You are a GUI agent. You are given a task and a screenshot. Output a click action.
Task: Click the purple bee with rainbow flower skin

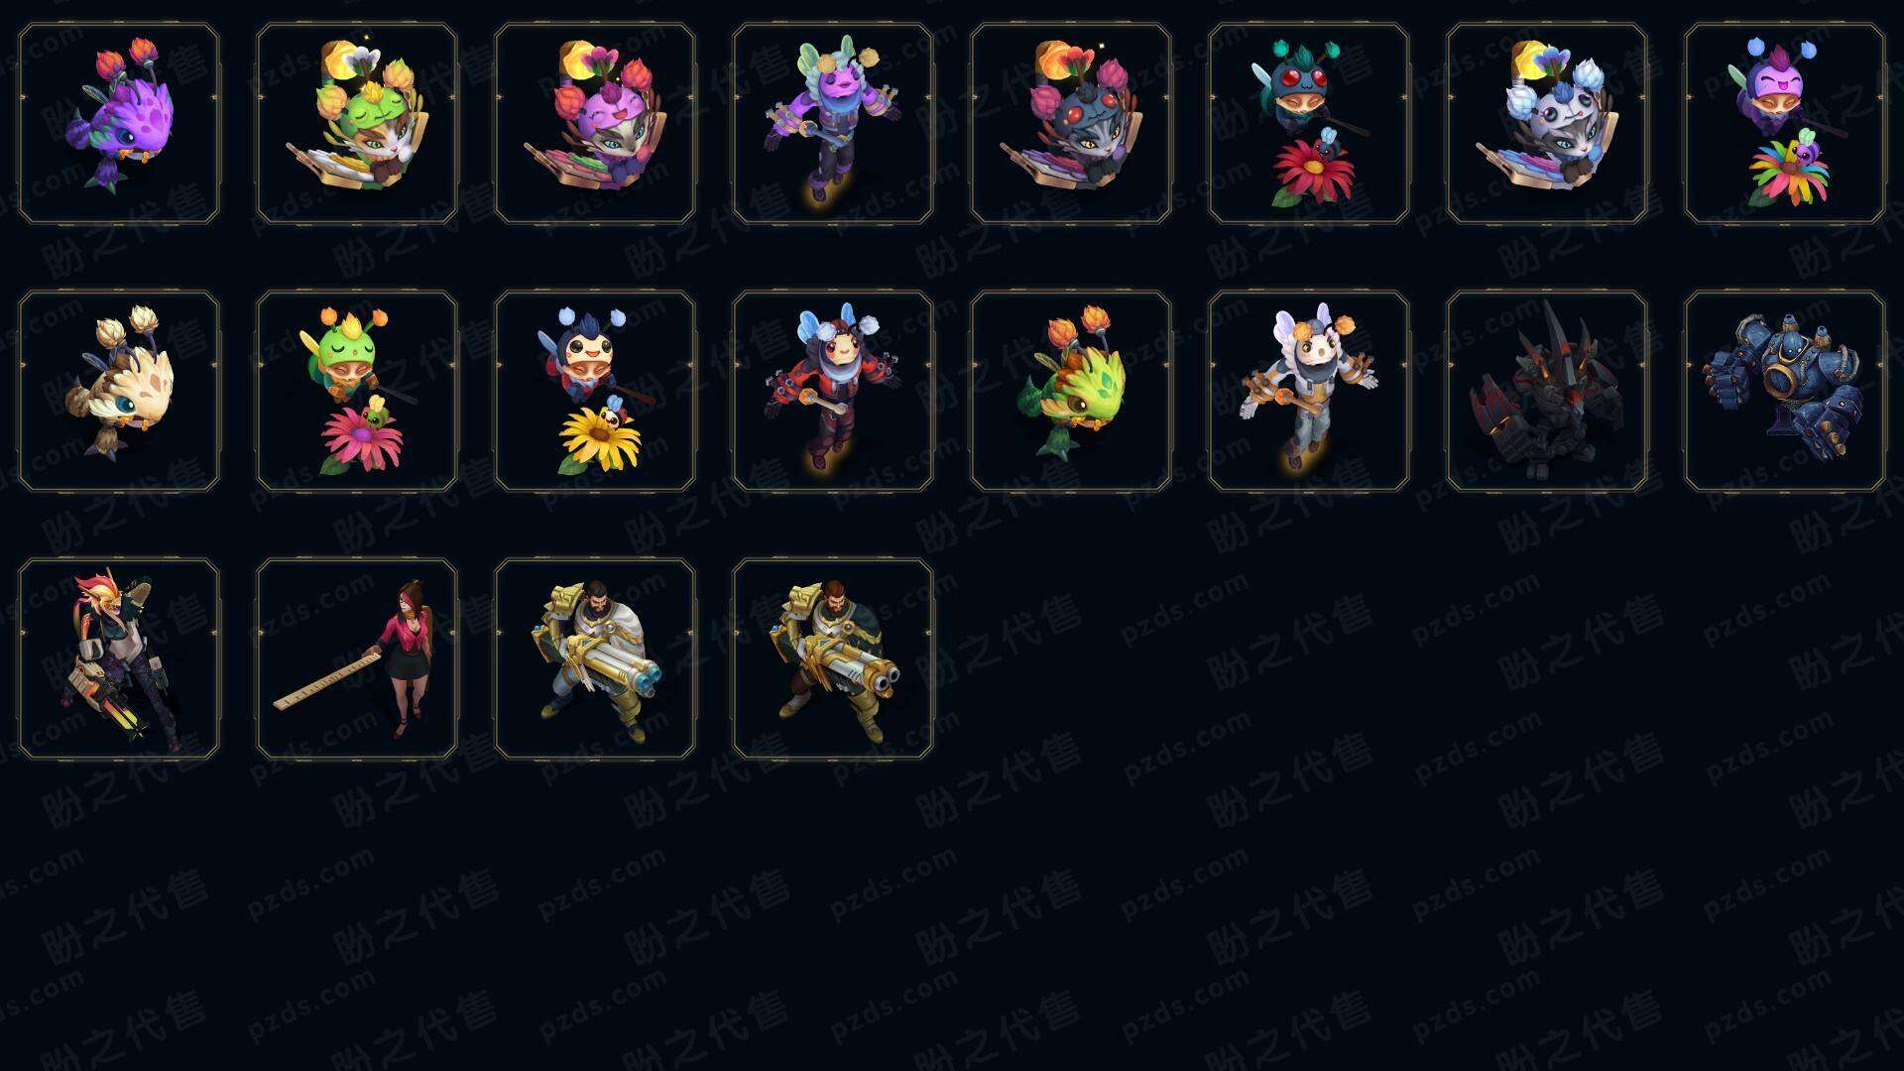coord(1785,124)
